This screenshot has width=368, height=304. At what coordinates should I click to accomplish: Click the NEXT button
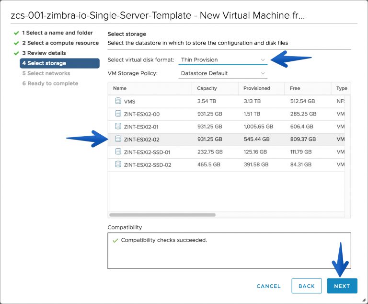[342, 286]
